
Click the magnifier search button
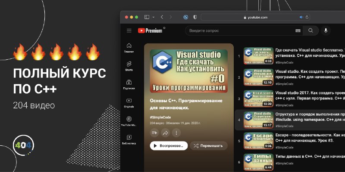point(310,31)
